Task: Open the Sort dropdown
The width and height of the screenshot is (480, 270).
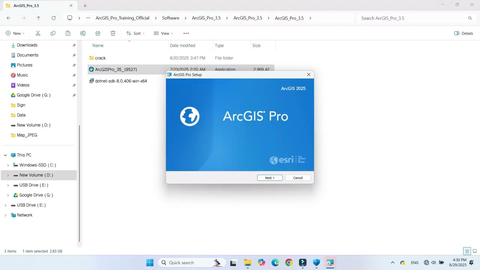Action: pos(135,33)
